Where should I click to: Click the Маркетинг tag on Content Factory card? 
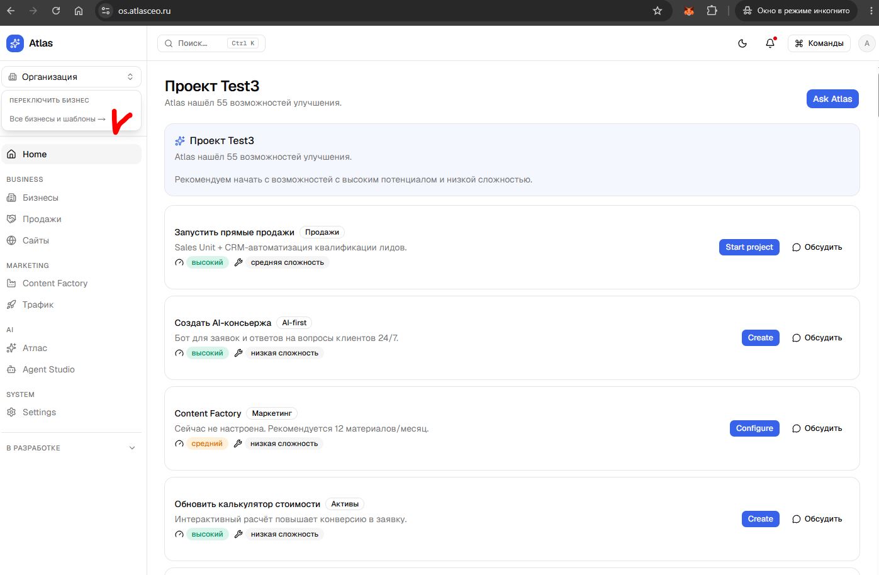point(272,413)
